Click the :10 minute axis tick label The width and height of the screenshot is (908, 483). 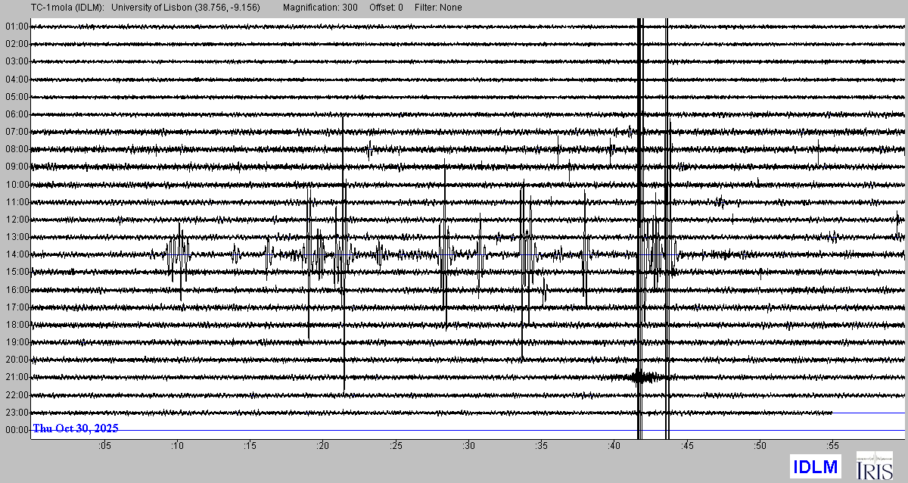[x=177, y=447]
